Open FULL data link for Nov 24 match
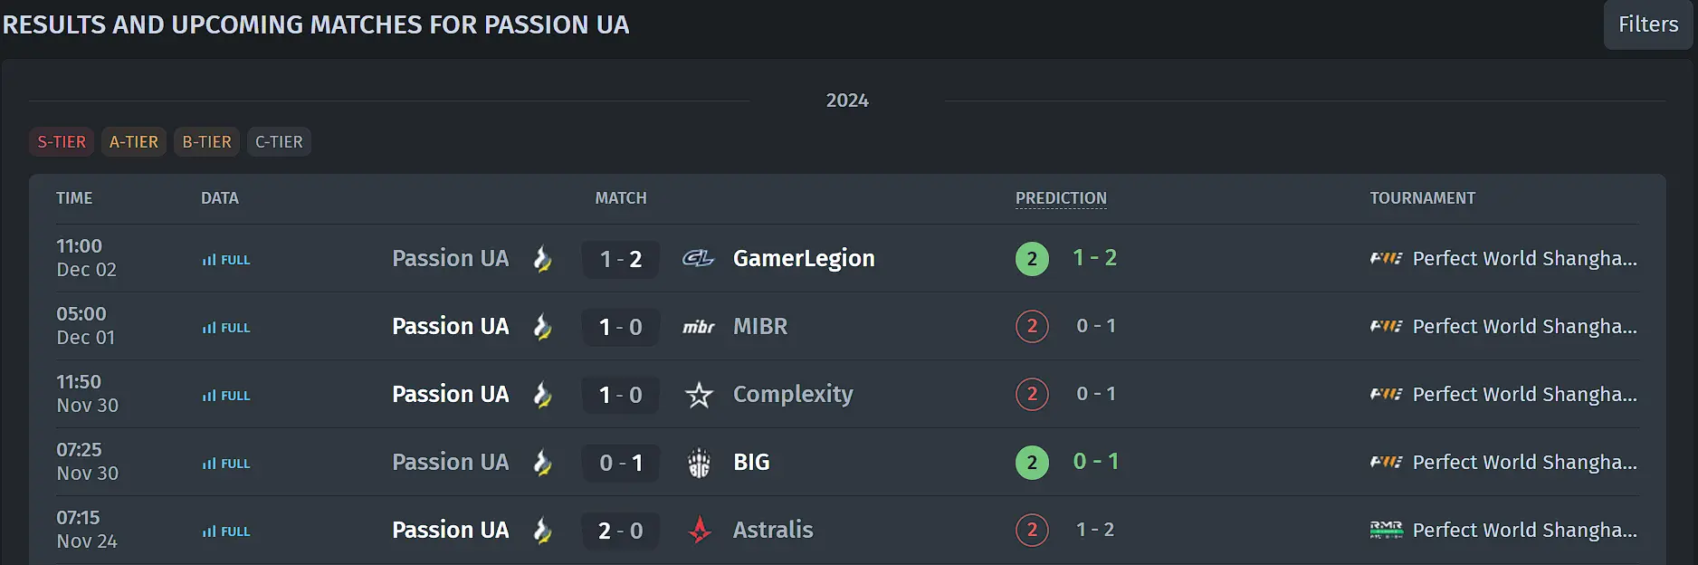The height and width of the screenshot is (565, 1698). coord(226,531)
